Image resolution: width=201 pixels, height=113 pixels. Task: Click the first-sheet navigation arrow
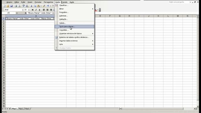tap(3, 109)
